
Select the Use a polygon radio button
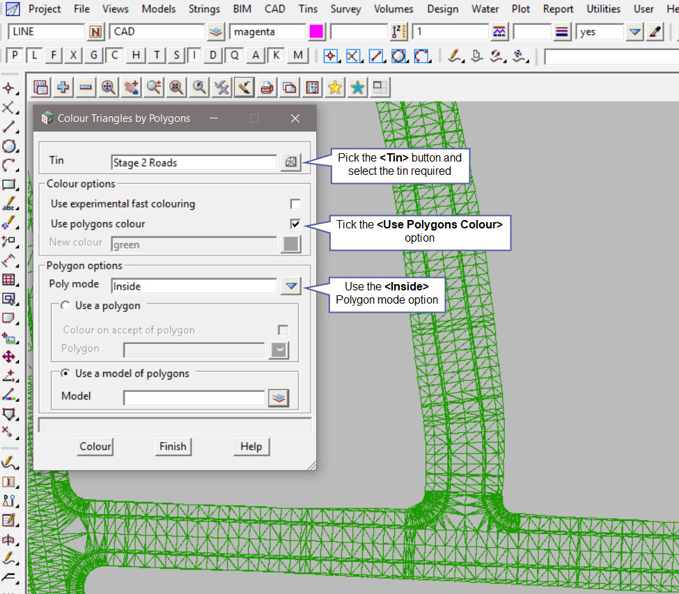click(65, 306)
